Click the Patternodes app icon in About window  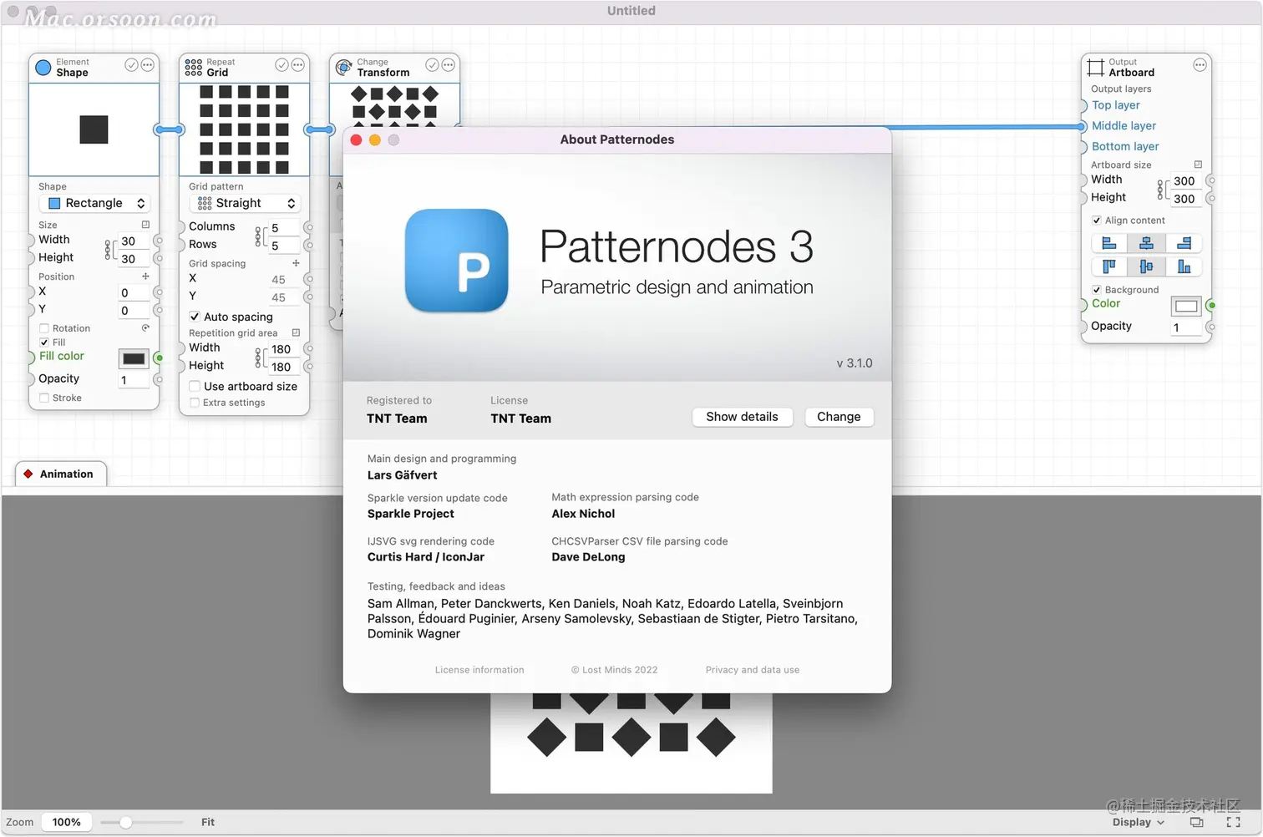click(457, 261)
